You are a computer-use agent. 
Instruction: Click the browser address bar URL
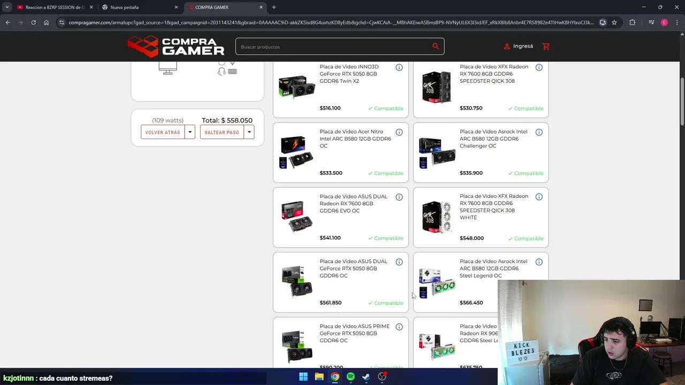coord(331,22)
